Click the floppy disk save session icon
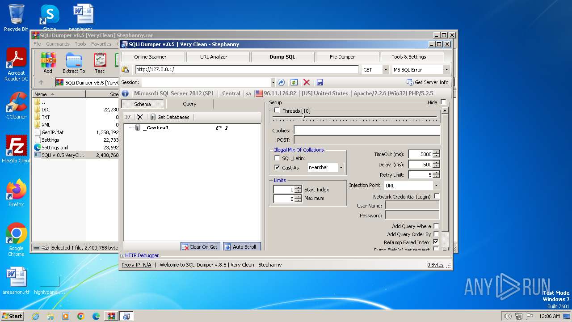This screenshot has width=572, height=322. pyautogui.click(x=320, y=82)
